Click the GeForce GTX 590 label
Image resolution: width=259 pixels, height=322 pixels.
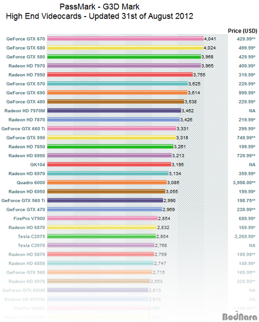click(25, 138)
